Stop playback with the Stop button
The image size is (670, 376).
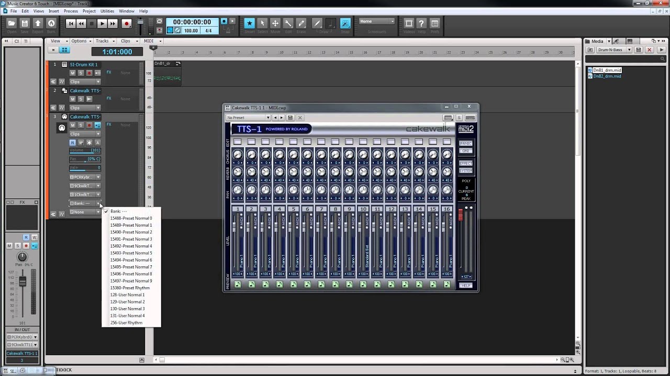point(92,23)
